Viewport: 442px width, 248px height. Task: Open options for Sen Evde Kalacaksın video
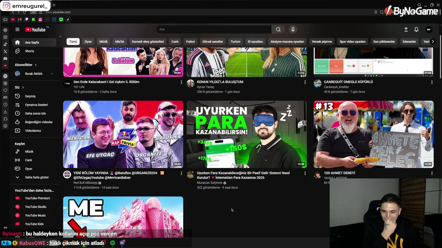(x=181, y=82)
